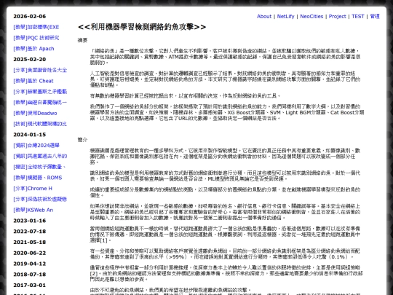Open the [分享] article above KSWeb An
Screen dimensions: 393x295
(40, 199)
